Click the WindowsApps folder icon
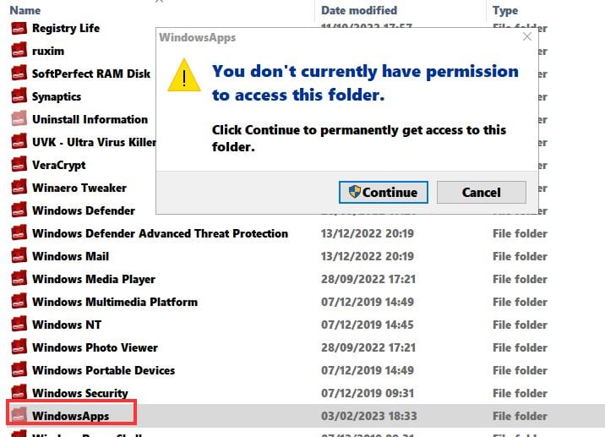605x437 pixels. pos(19,415)
